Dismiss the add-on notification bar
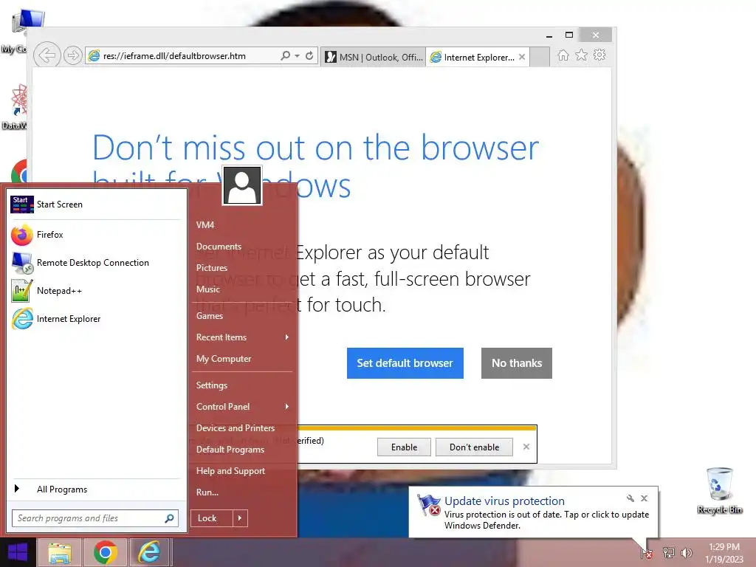 [526, 447]
